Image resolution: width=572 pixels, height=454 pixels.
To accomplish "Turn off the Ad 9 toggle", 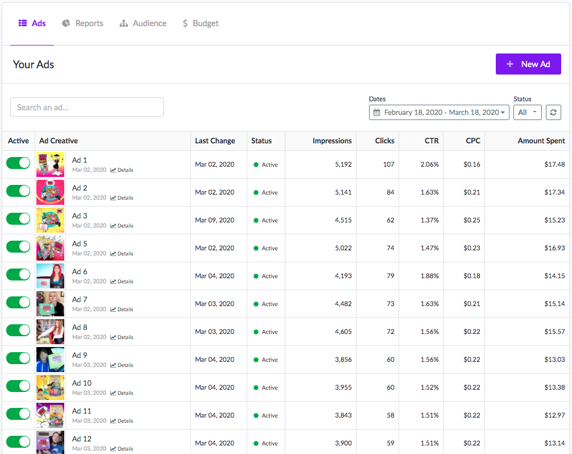I will pyautogui.click(x=18, y=358).
